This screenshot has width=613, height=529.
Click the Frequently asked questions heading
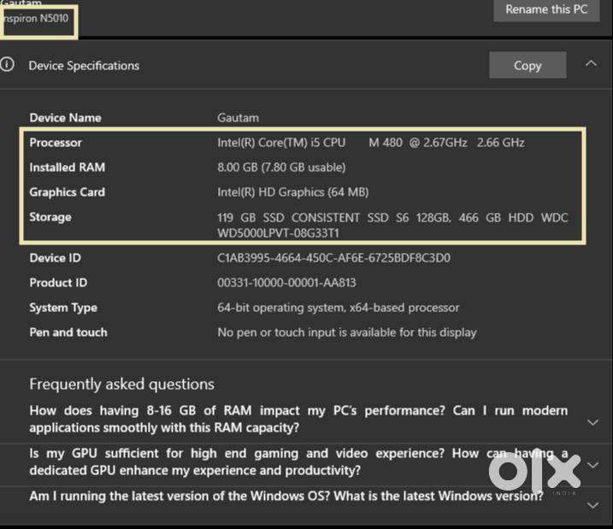click(121, 384)
